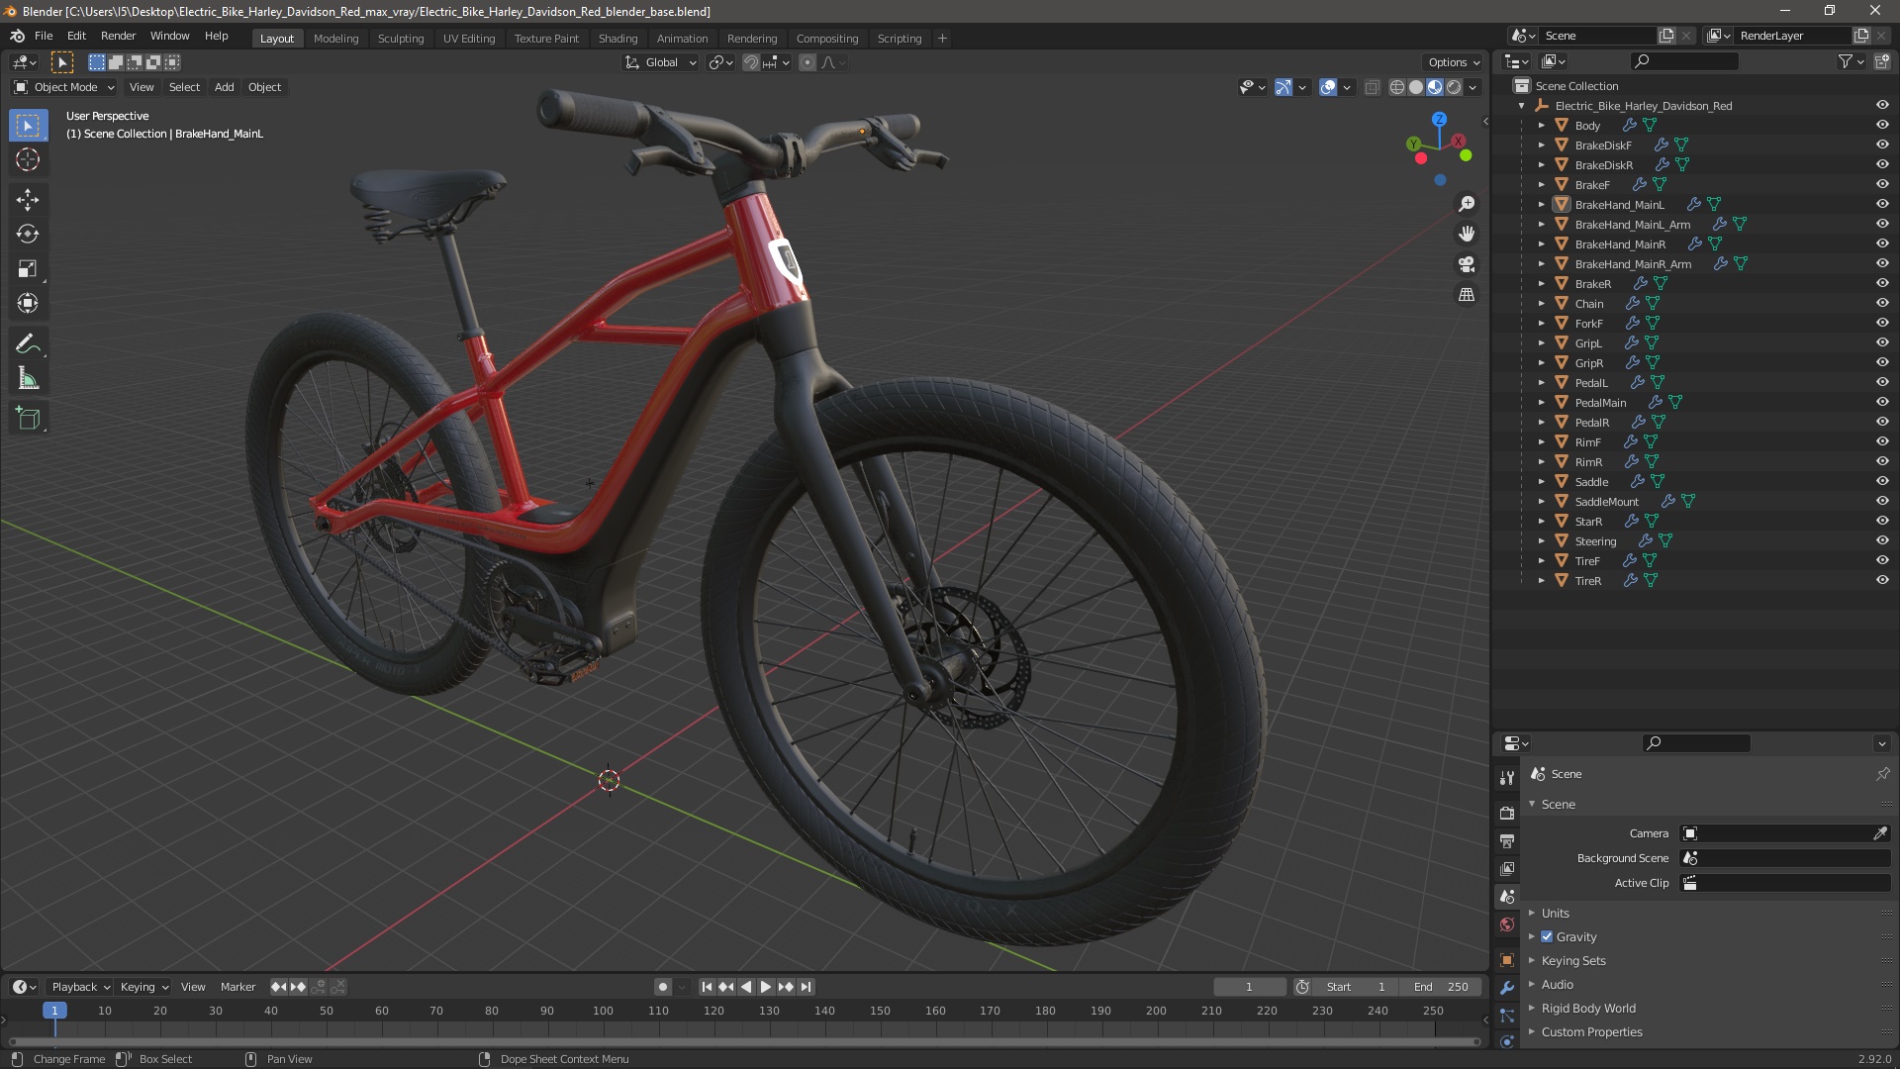Toggle camera view in viewport
The height and width of the screenshot is (1069, 1900).
pos(1467,264)
